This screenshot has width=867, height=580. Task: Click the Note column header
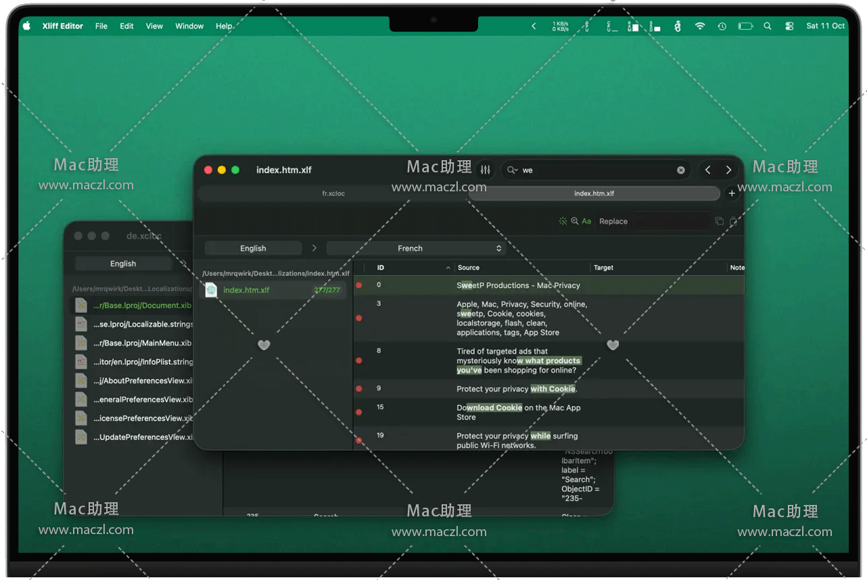(x=736, y=268)
